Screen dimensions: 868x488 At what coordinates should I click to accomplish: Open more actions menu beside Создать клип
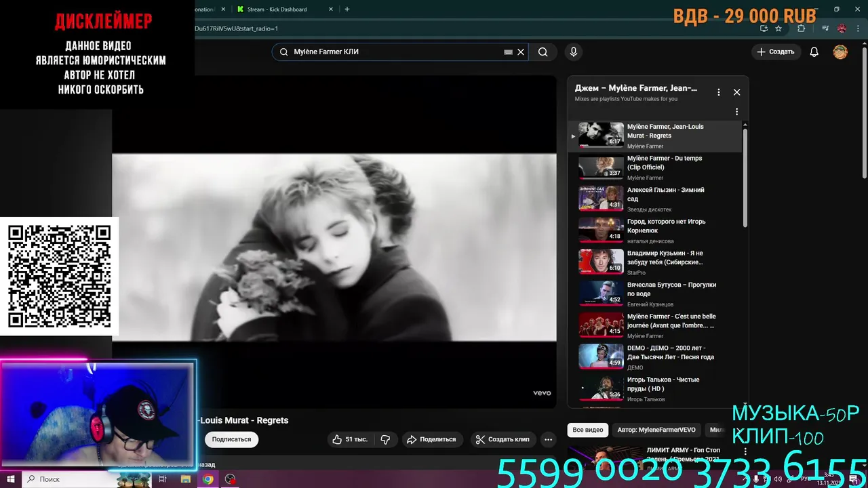point(548,439)
